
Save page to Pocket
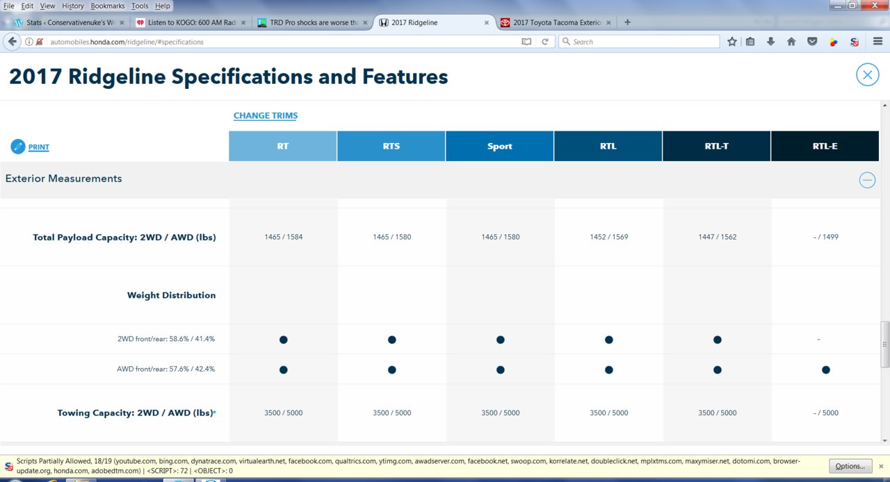pyautogui.click(x=812, y=42)
